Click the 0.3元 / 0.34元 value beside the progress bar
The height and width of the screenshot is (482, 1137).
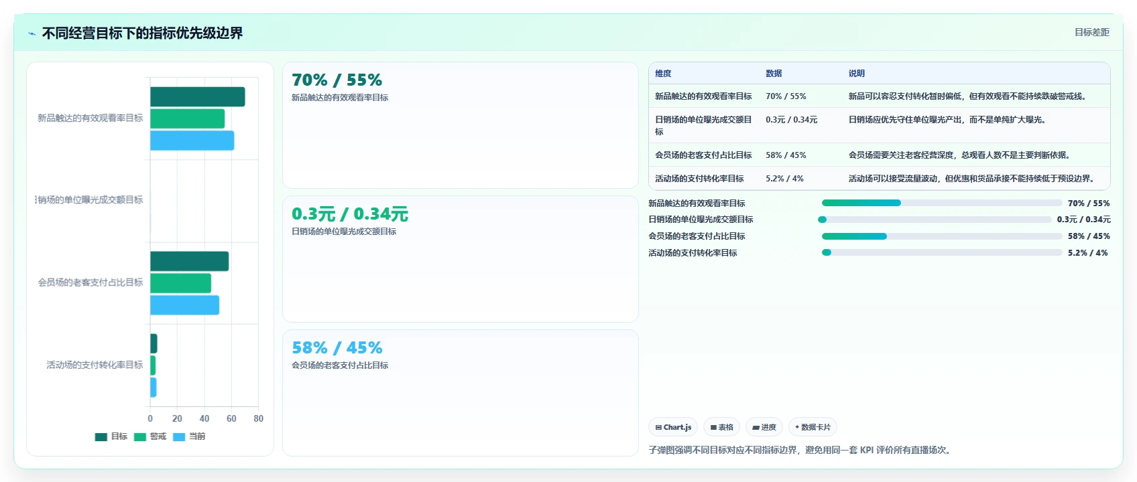point(1083,220)
